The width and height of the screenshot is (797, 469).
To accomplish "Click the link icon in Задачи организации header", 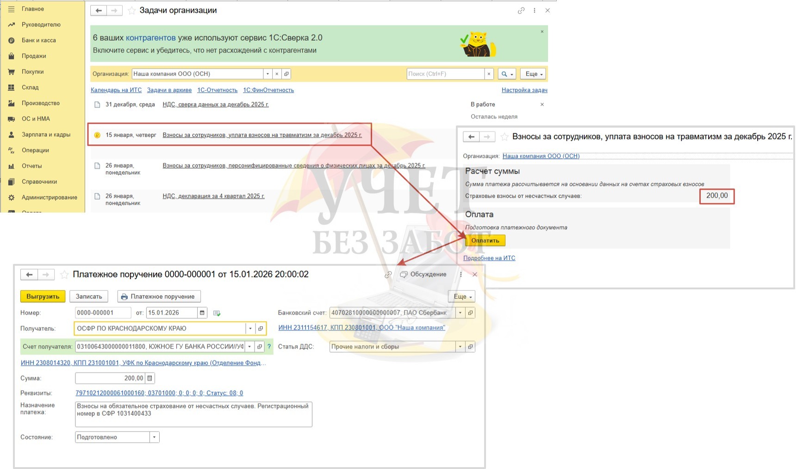I will [x=521, y=10].
